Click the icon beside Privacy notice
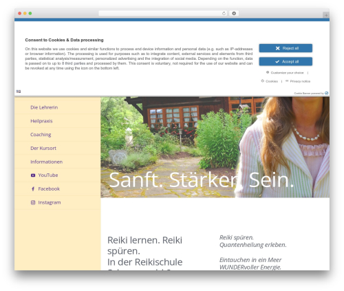 [287, 81]
